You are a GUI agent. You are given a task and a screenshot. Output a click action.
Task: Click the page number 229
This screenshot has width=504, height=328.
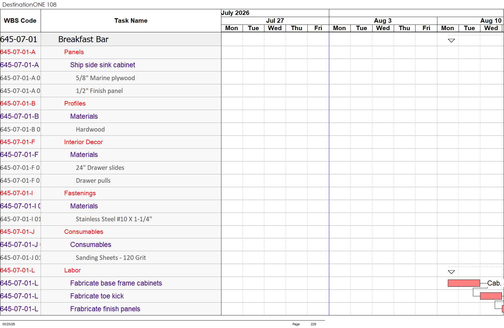[x=313, y=324]
